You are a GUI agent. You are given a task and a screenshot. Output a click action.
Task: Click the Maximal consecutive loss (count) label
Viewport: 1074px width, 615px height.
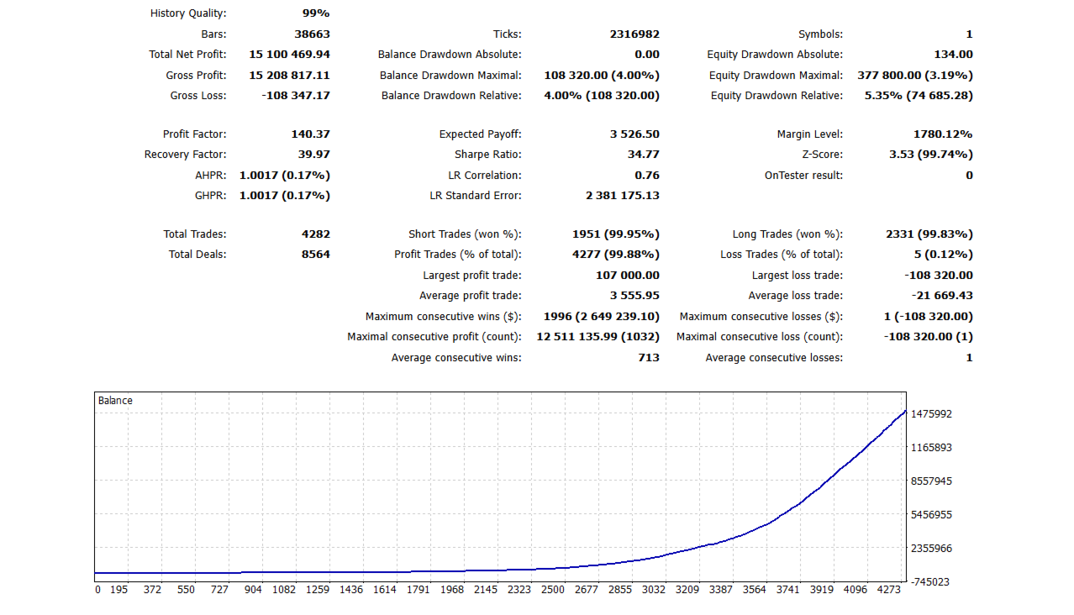click(x=760, y=337)
